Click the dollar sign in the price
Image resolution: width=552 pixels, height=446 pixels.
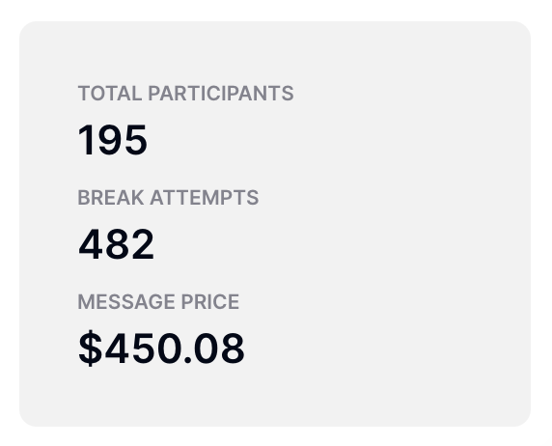pyautogui.click(x=91, y=348)
